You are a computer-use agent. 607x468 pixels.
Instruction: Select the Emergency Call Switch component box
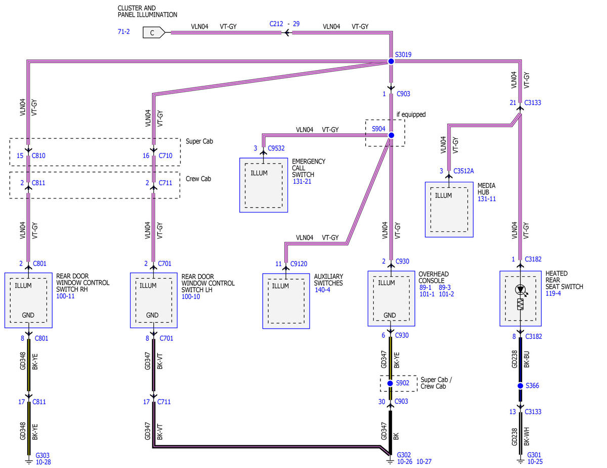[x=264, y=185]
